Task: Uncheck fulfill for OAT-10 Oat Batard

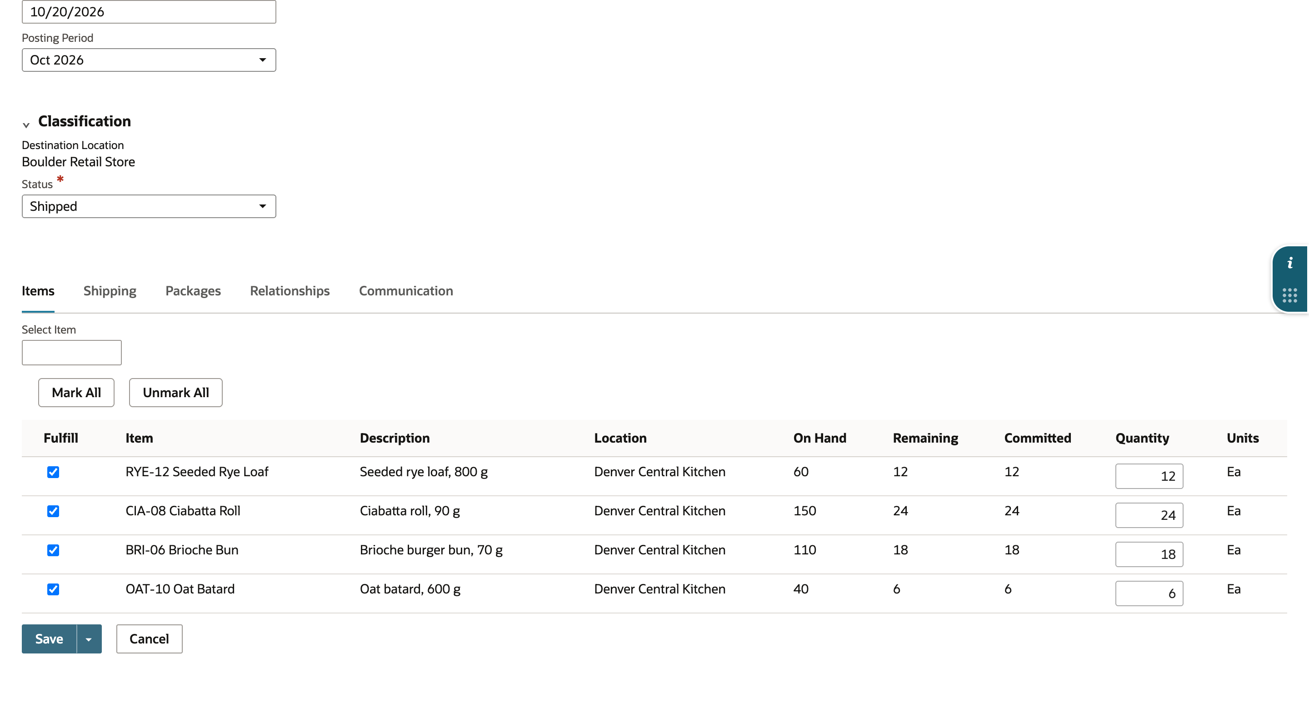Action: (x=53, y=589)
